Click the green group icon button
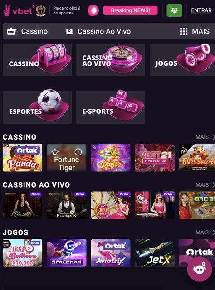 coord(174,10)
